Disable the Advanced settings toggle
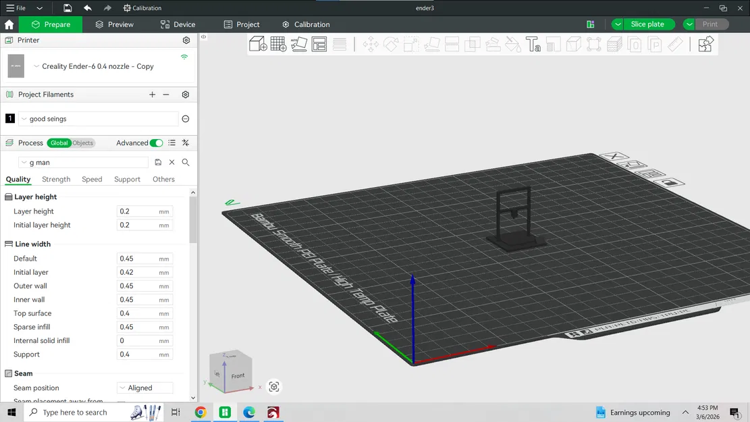 pos(156,143)
